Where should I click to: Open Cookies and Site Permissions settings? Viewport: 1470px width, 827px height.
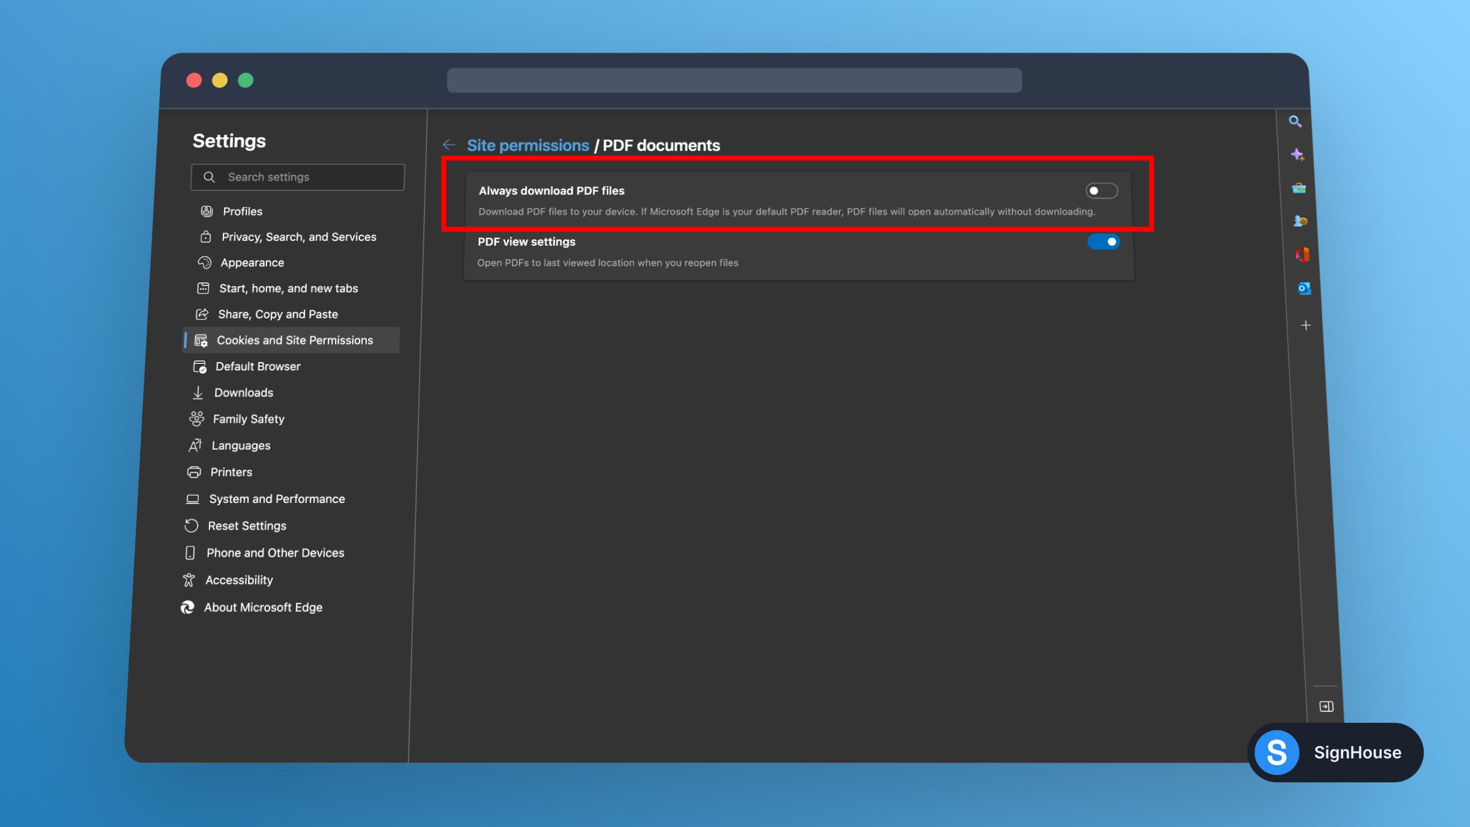[295, 340]
